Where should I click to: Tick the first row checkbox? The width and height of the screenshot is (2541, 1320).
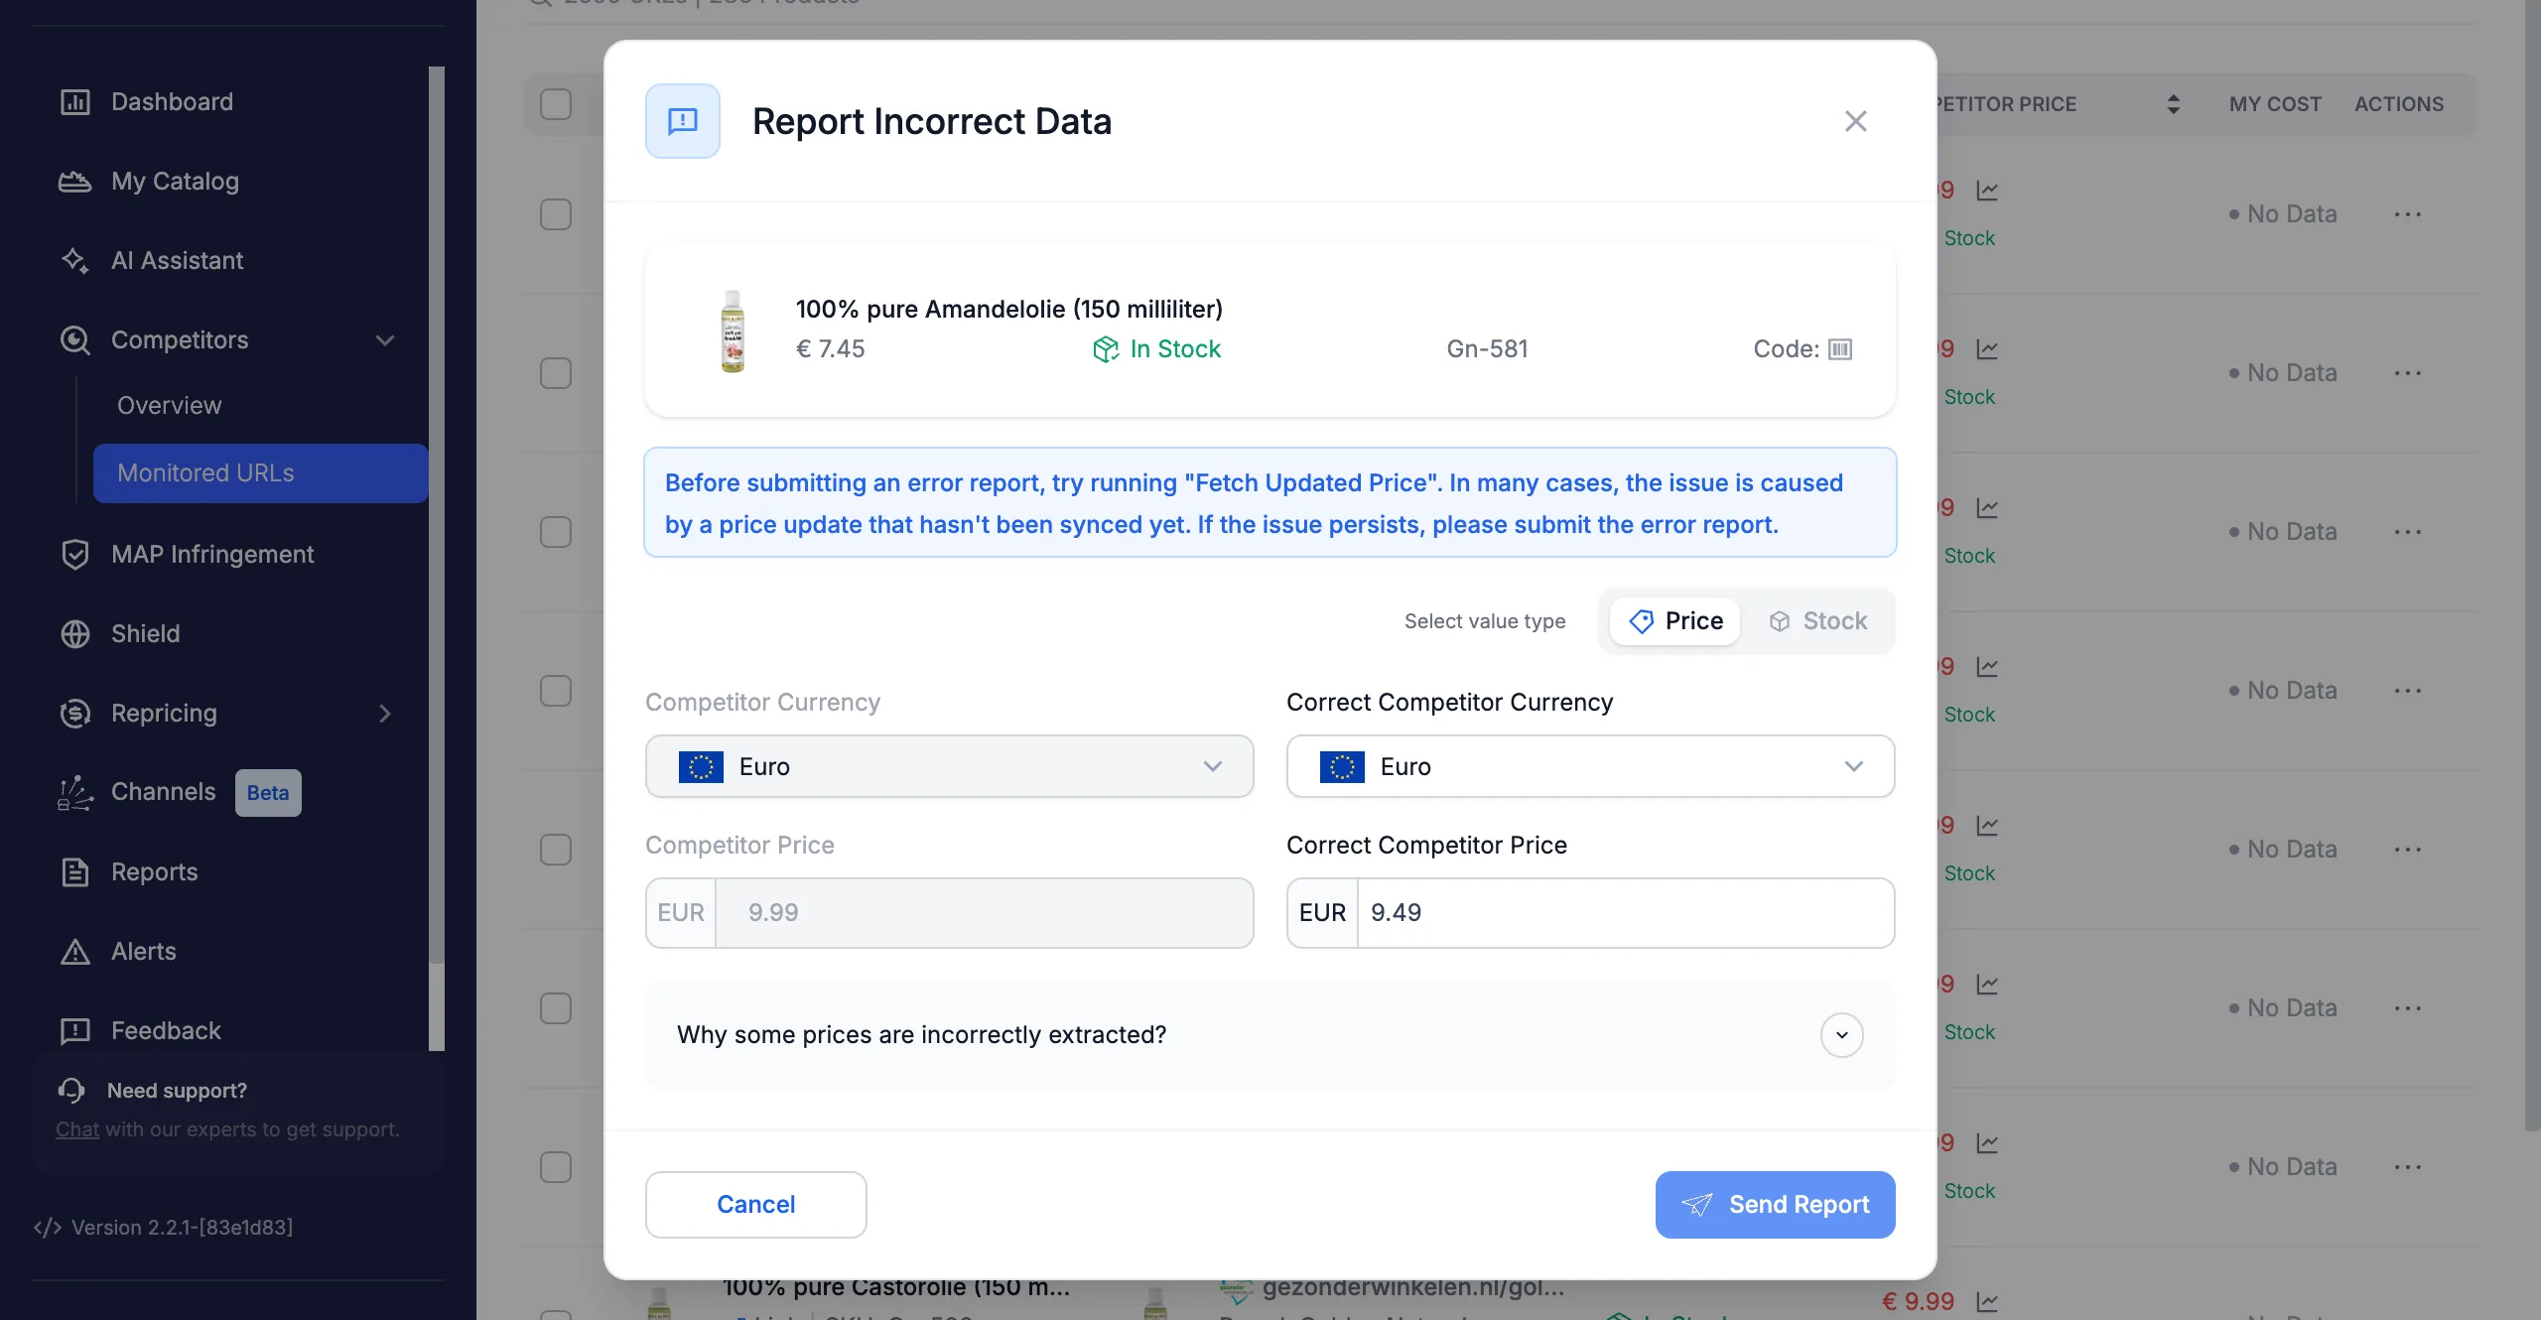click(x=556, y=214)
